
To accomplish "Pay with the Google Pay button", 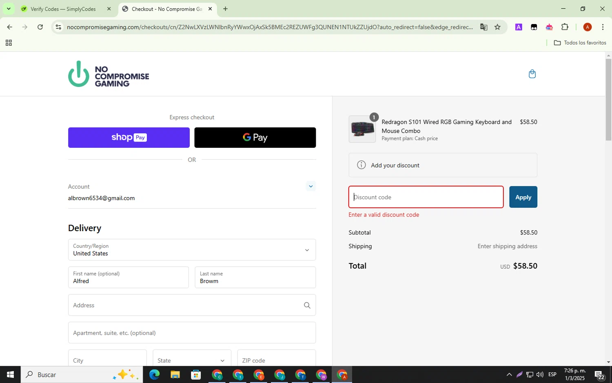I will [x=255, y=138].
